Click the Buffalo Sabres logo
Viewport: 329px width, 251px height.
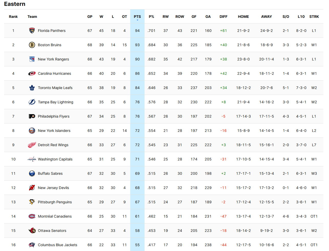[x=32, y=173]
